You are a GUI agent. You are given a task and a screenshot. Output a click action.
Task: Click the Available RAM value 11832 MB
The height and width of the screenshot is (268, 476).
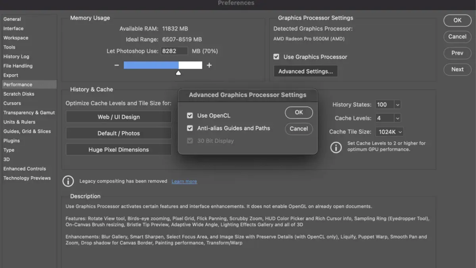tap(175, 29)
